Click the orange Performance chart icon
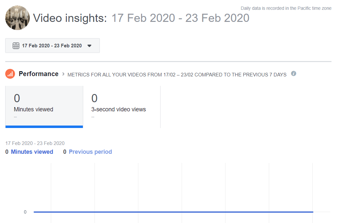338x223 pixels. pos(10,74)
